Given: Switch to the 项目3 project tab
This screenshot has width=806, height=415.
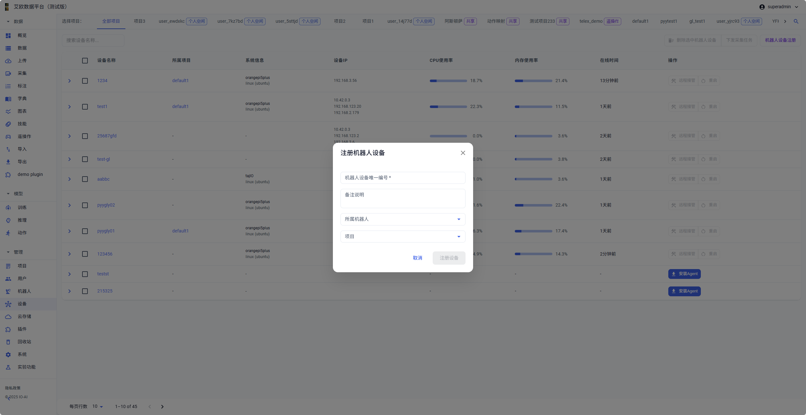Looking at the screenshot, I should [x=139, y=21].
